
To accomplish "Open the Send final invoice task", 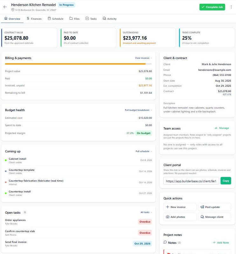I will (x=78, y=244).
